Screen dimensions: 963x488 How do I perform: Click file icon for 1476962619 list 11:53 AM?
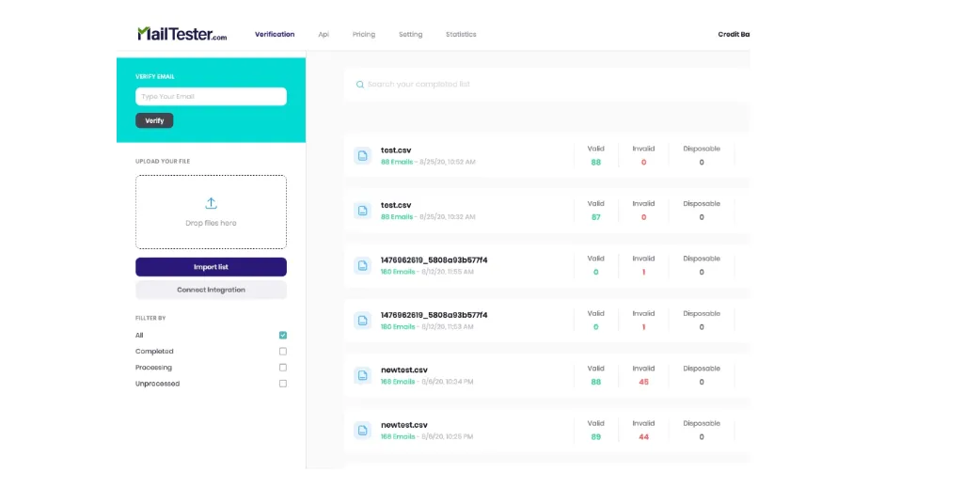click(x=362, y=321)
